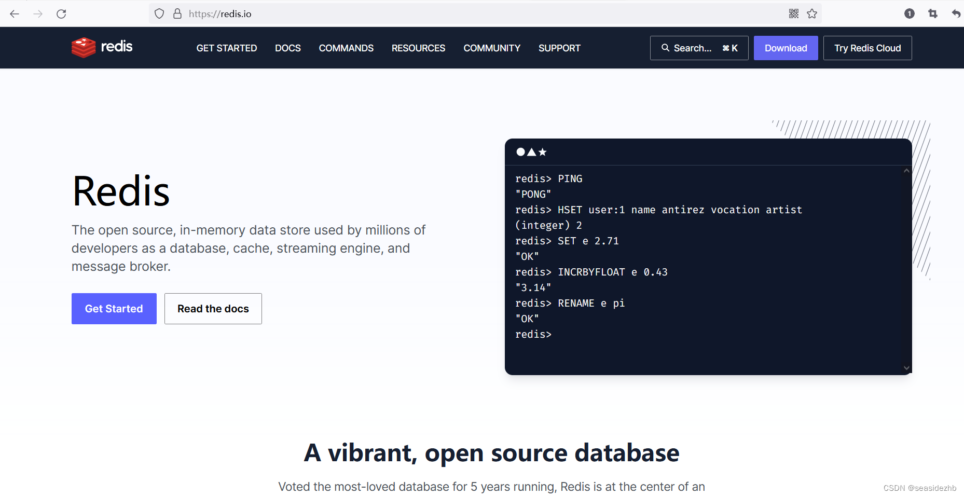This screenshot has width=964, height=496.
Task: Open the RESOURCES menu
Action: 418,48
